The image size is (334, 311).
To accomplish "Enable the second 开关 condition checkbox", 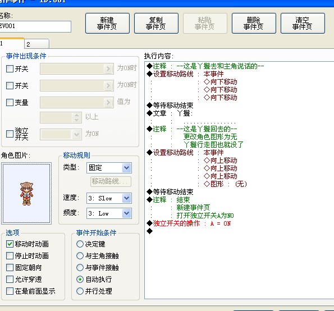I will tap(10, 86).
